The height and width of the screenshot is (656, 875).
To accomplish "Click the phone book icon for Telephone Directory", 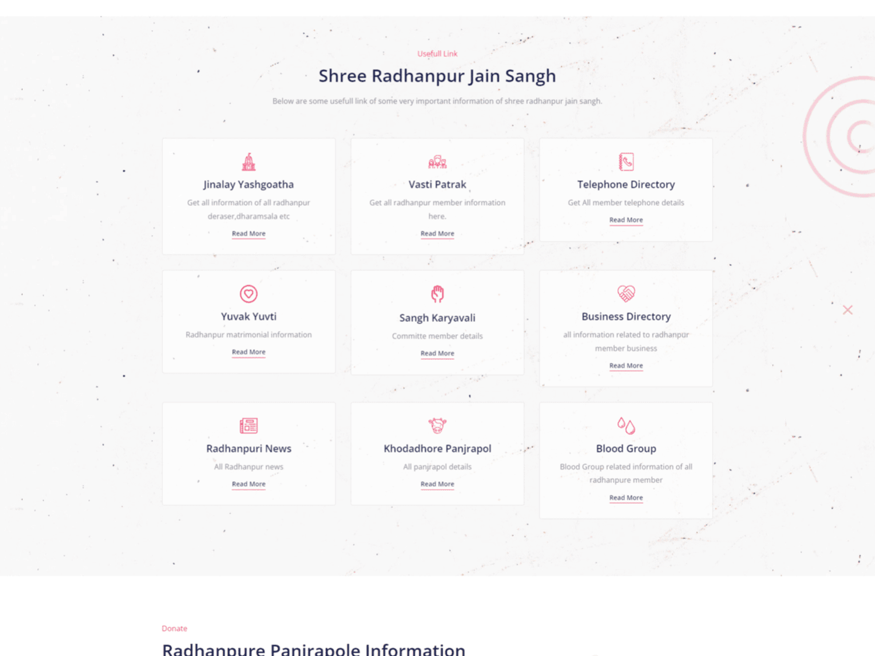I will (x=626, y=162).
